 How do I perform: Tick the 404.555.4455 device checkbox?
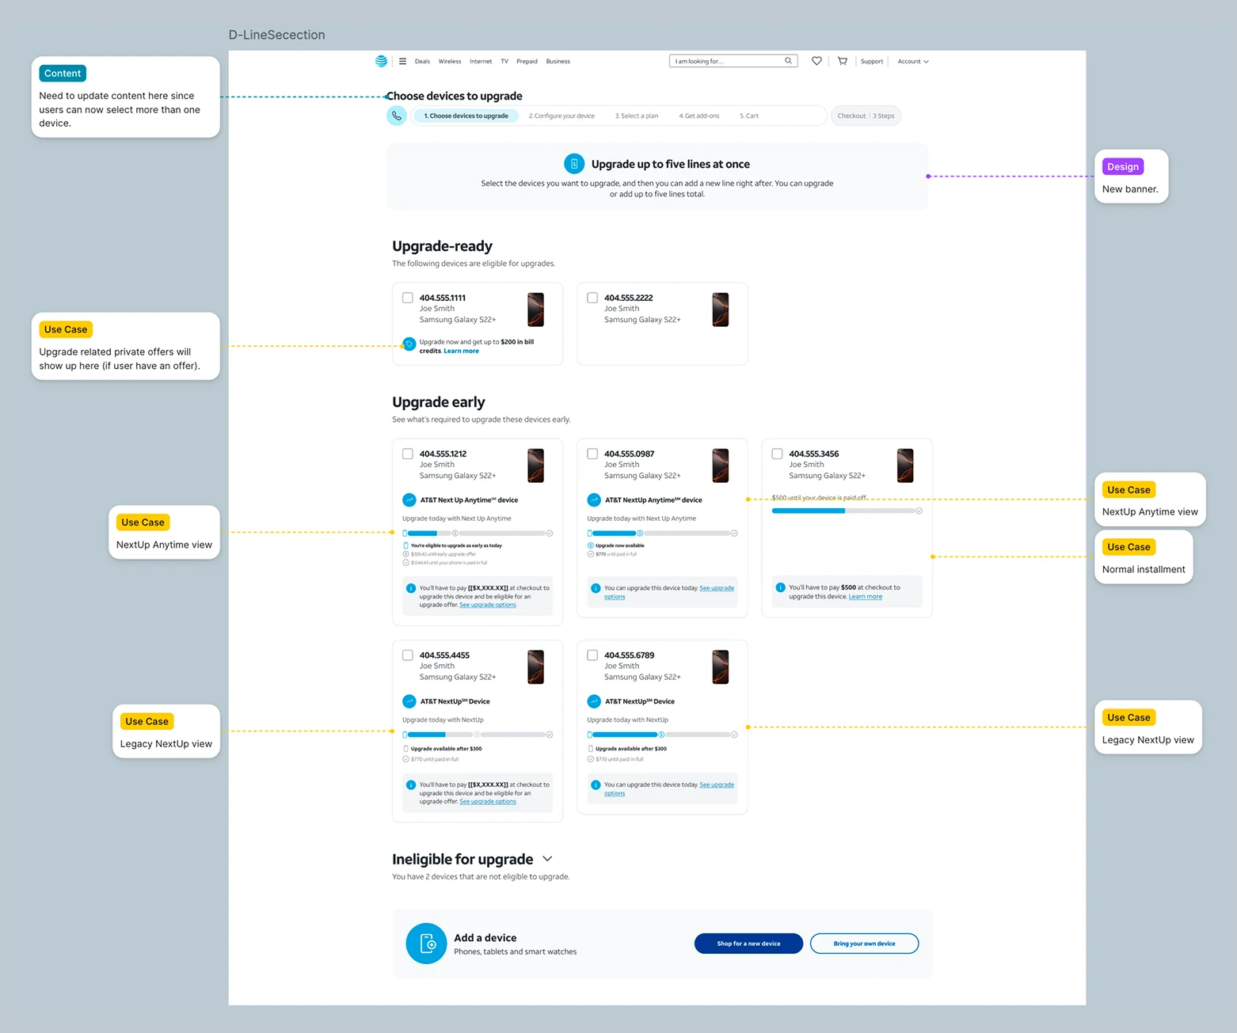click(x=408, y=655)
